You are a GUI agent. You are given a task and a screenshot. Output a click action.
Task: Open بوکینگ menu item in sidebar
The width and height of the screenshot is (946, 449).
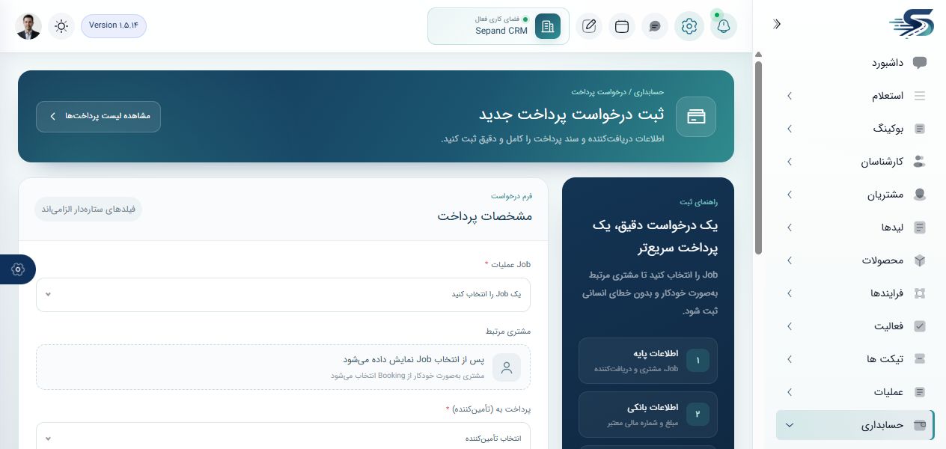(x=855, y=129)
